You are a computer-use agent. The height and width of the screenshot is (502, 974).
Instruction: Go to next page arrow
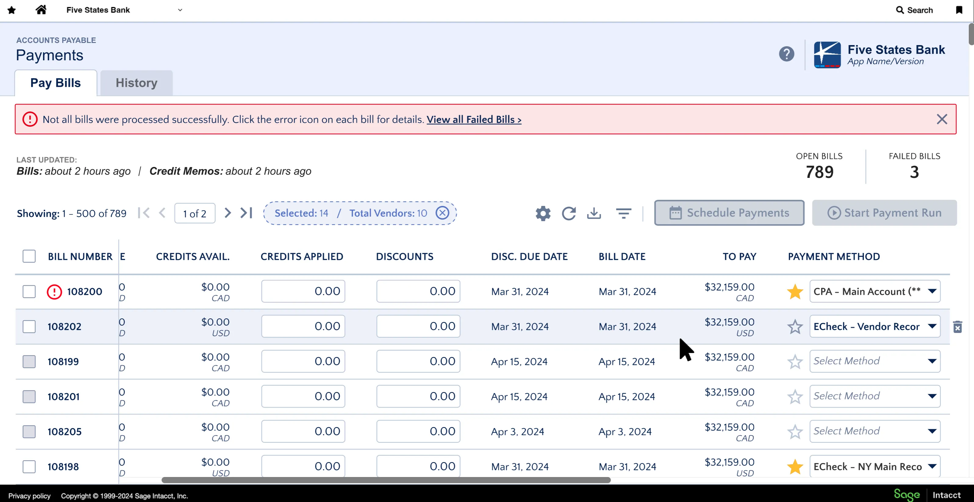tap(227, 213)
